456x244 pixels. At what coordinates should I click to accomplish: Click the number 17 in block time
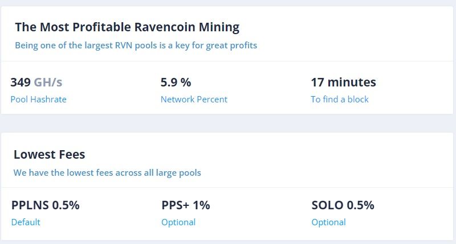pyautogui.click(x=317, y=82)
